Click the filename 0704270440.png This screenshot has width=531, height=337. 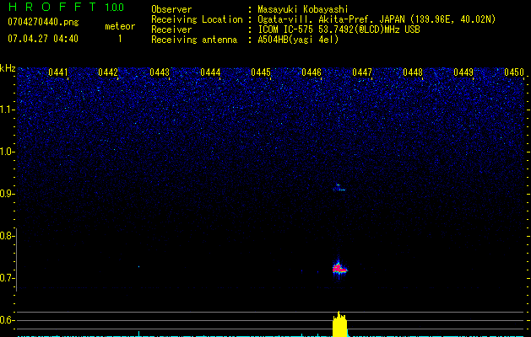(42, 23)
